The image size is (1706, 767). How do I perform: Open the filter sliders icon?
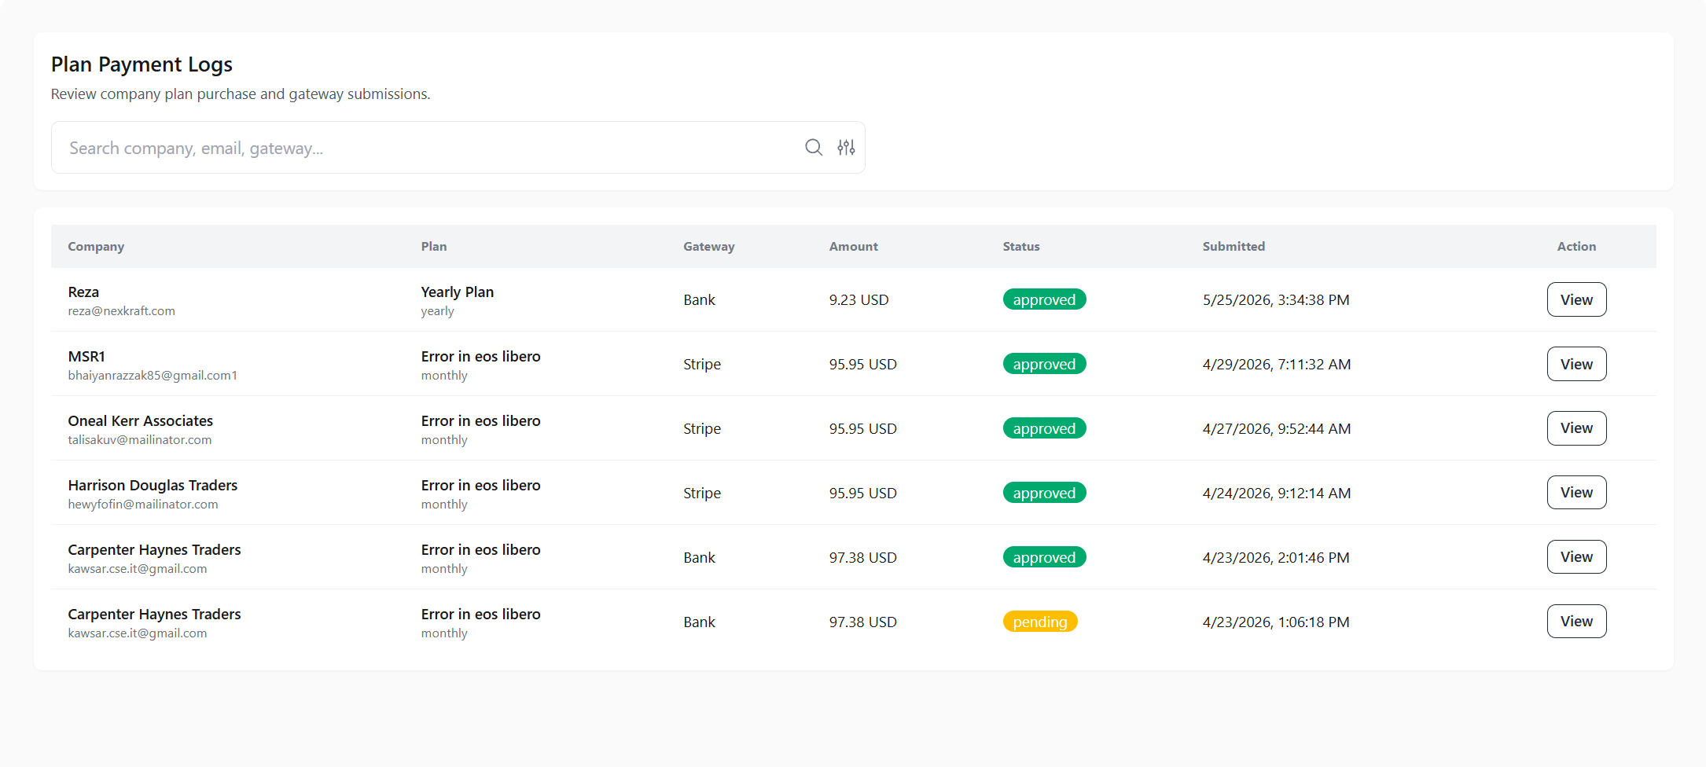(846, 147)
